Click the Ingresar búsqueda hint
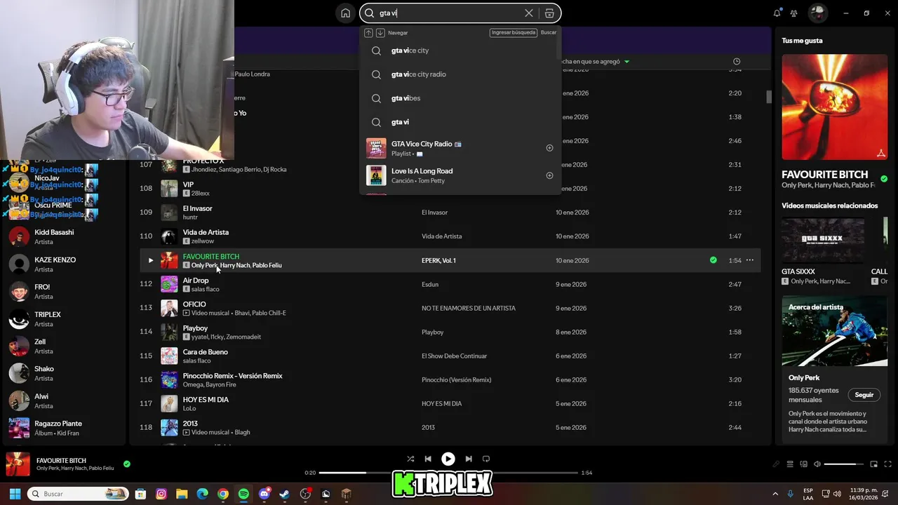This screenshot has height=505, width=898. pos(514,32)
